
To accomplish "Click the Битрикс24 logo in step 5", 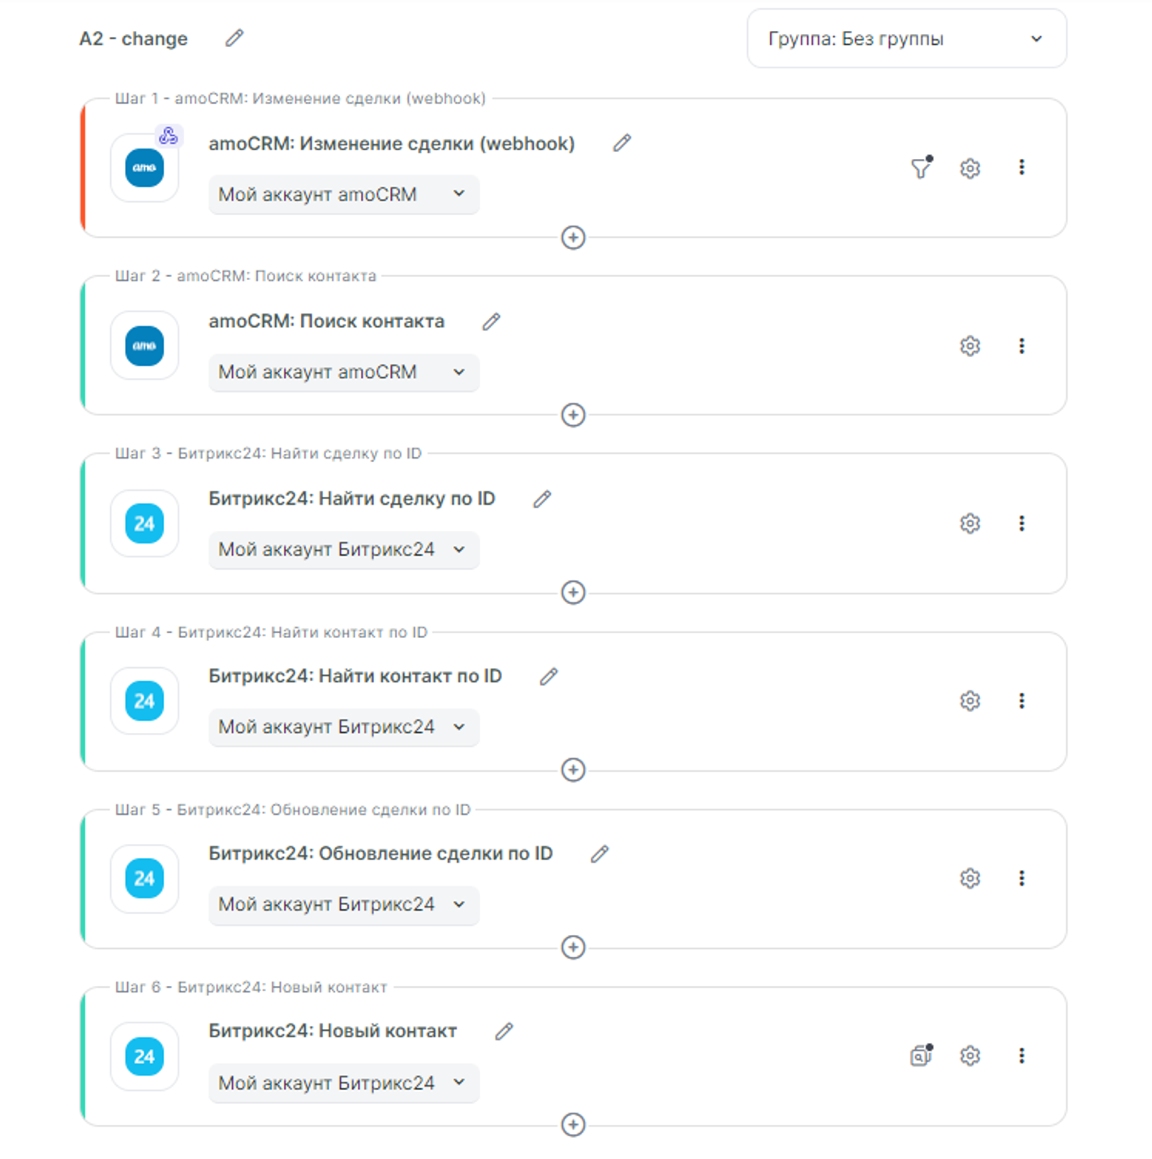I will tap(144, 879).
